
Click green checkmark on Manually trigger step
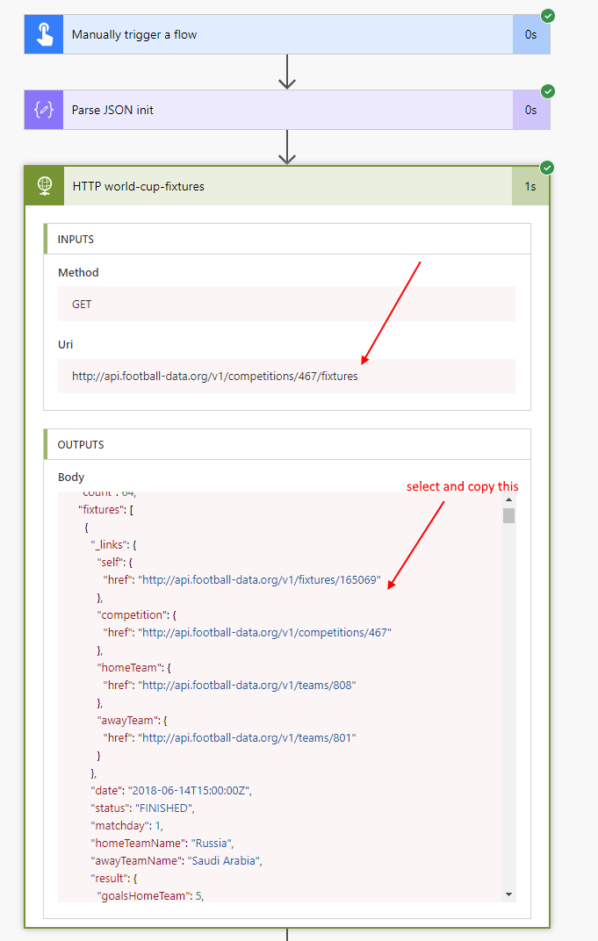tap(548, 16)
